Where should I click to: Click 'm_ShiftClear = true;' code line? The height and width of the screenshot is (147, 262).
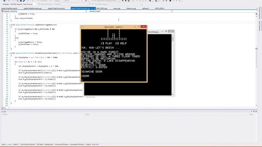(28, 33)
